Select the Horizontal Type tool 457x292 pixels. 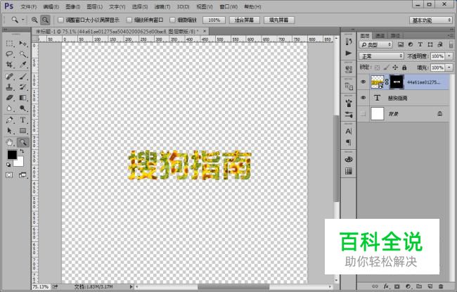coord(22,120)
